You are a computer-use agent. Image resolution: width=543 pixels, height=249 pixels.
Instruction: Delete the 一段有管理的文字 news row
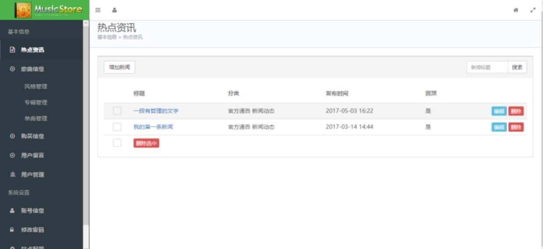click(x=516, y=111)
